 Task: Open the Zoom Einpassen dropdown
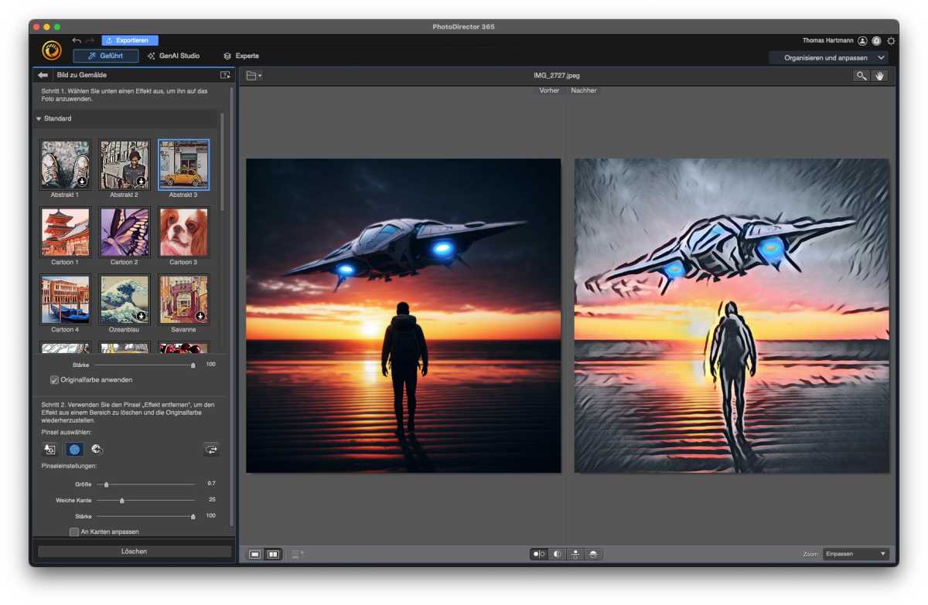pyautogui.click(x=856, y=554)
